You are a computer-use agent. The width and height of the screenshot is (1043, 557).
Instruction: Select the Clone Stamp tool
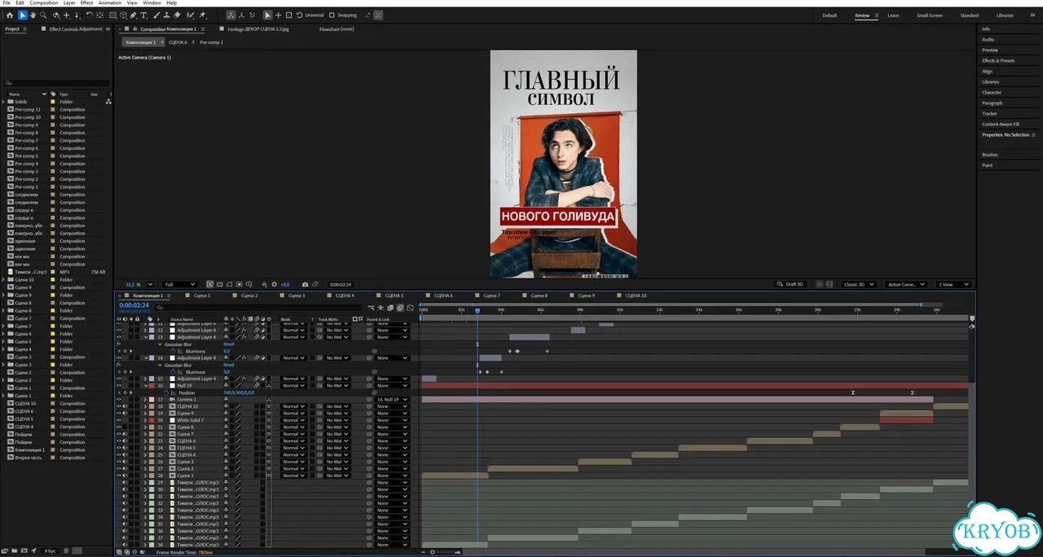[x=168, y=15]
